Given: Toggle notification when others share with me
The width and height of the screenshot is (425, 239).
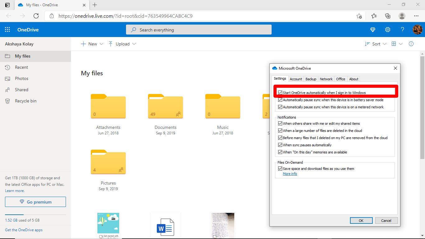Looking at the screenshot, I should pyautogui.click(x=280, y=124).
